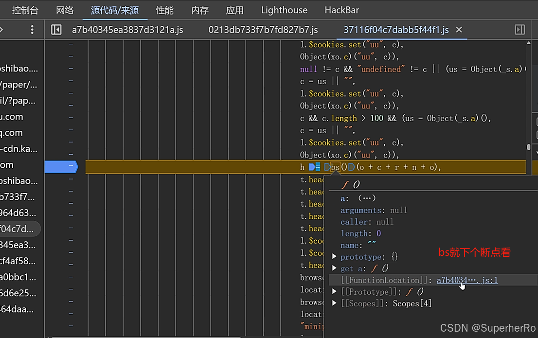Viewport: 538px width, 338px height.
Task: Select the /paper/... item in navigator
Action: (18, 85)
